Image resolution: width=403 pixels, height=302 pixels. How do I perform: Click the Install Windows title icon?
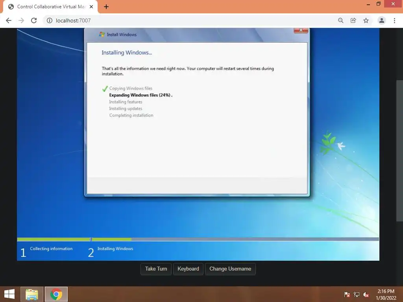click(x=102, y=35)
